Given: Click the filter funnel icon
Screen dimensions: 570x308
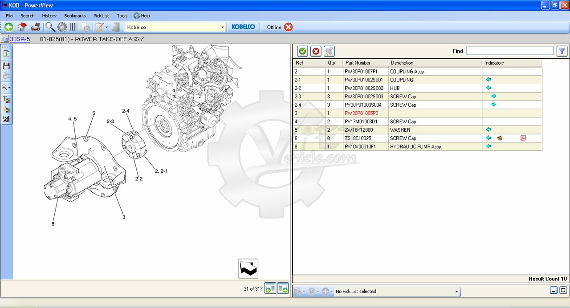Looking at the screenshot, I should 562,51.
